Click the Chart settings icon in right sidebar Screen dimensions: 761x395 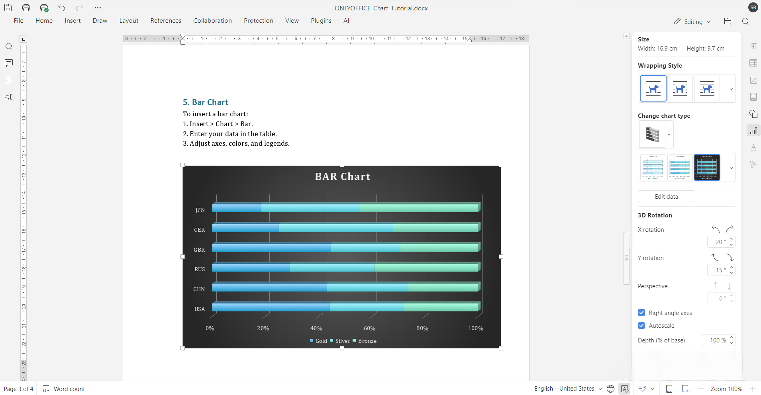[x=753, y=131]
